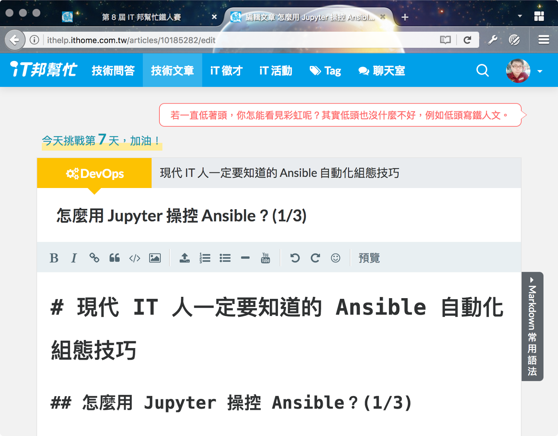Screen dimensions: 558x436
Task: Open the iT 徵才 navigation item
Action: (x=226, y=70)
